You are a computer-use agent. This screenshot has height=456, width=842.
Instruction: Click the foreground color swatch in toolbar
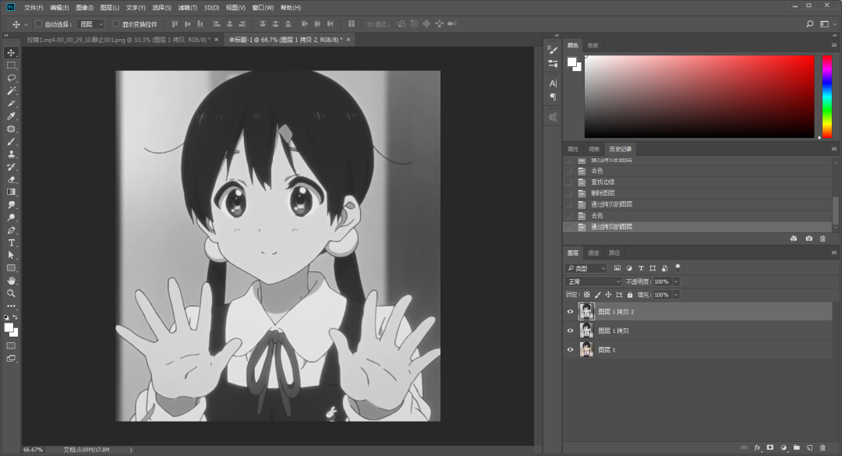[9, 327]
